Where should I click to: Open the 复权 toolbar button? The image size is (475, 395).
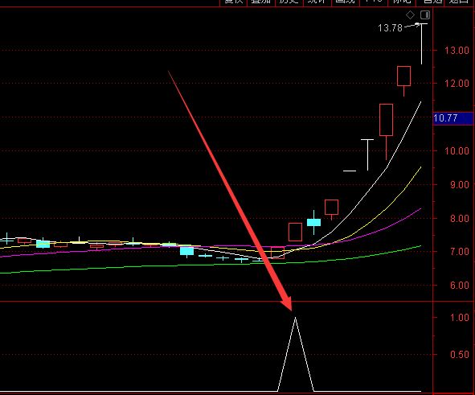coord(233,2)
